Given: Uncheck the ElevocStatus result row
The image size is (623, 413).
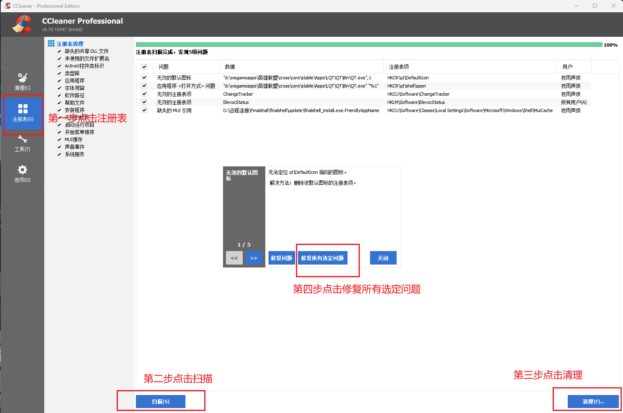Looking at the screenshot, I should tap(144, 102).
